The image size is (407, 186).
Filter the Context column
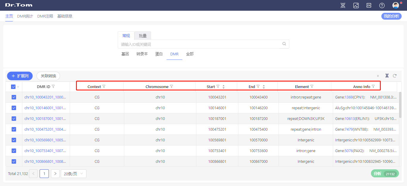104,87
